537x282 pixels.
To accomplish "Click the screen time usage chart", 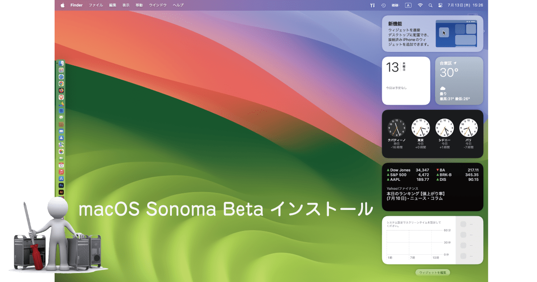I will click(x=418, y=244).
